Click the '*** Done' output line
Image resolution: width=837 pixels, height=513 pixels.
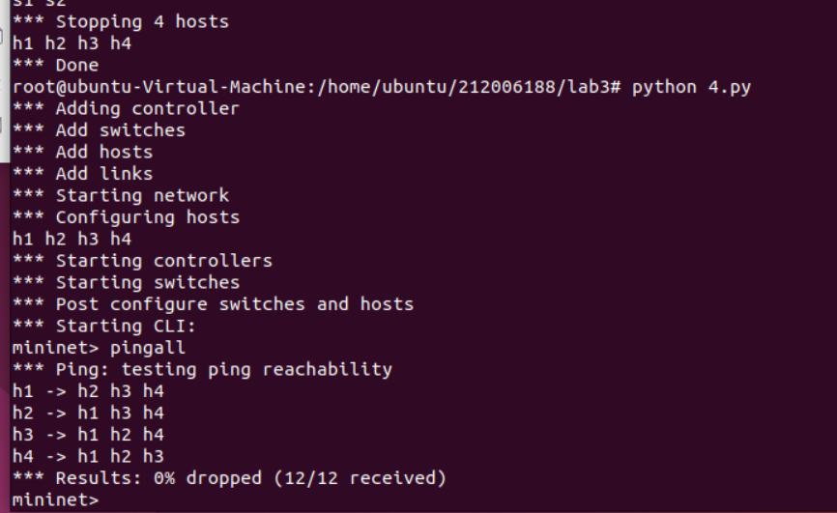click(55, 65)
